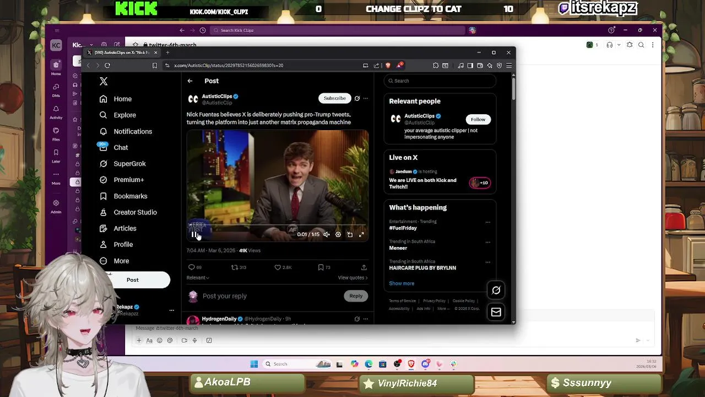Click Search Kick CLipz bar in Slack

pyautogui.click(x=338, y=30)
